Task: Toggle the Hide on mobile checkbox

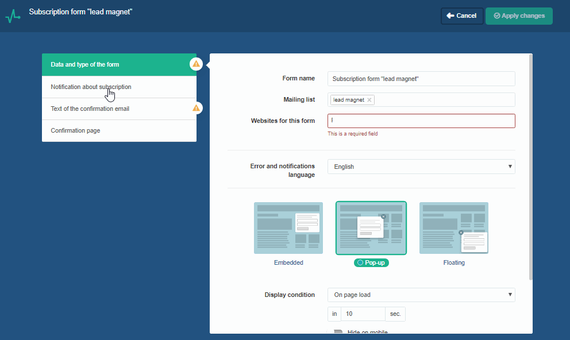Action: tap(338, 333)
